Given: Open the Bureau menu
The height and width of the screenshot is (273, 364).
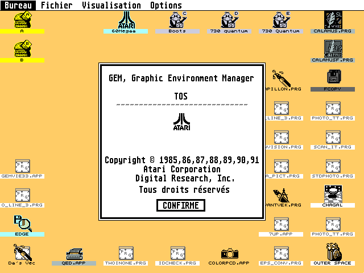Looking at the screenshot, I should click(x=18, y=5).
